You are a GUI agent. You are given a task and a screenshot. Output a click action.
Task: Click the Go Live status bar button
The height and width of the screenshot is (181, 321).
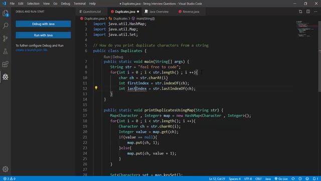tap(281, 179)
